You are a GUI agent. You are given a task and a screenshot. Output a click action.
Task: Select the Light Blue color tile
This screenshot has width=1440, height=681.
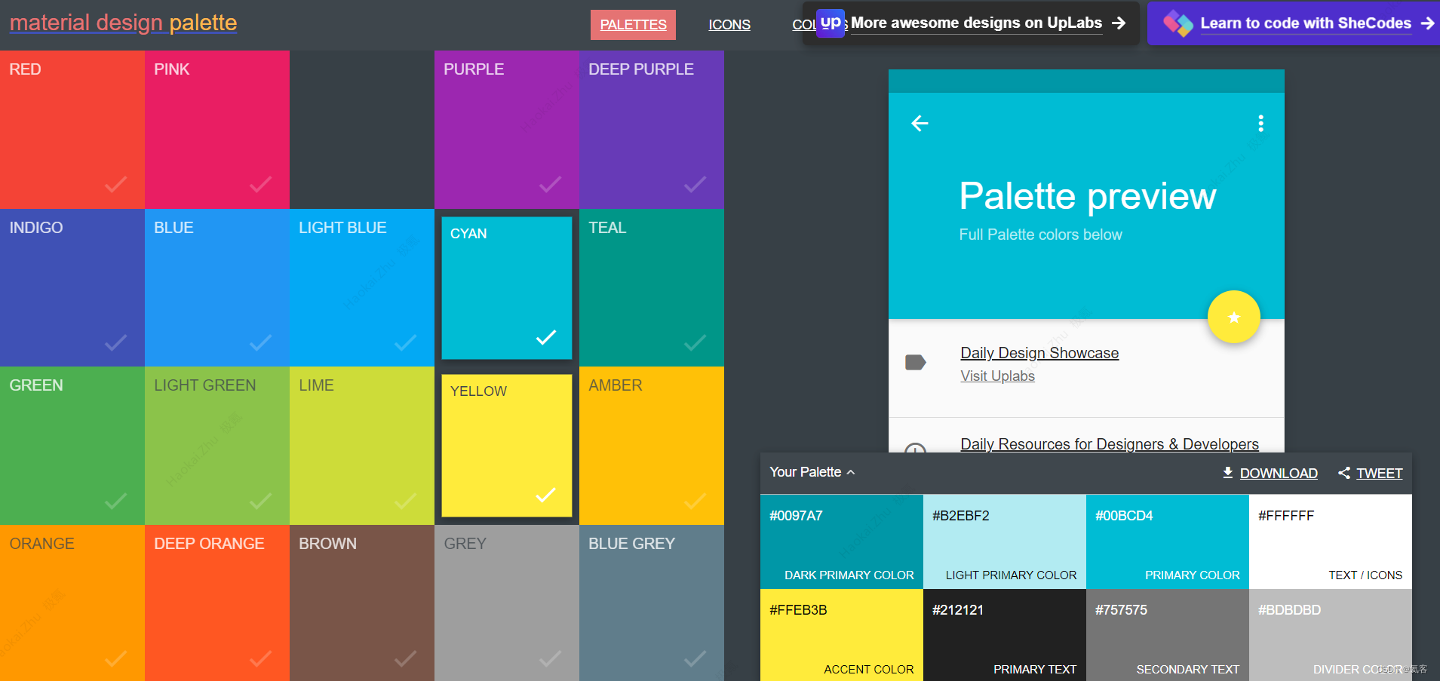362,287
